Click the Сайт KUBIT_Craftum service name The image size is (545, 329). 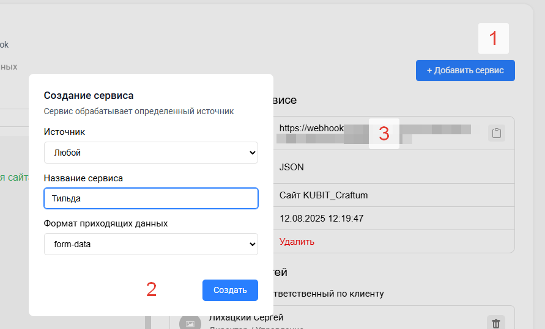click(x=324, y=195)
